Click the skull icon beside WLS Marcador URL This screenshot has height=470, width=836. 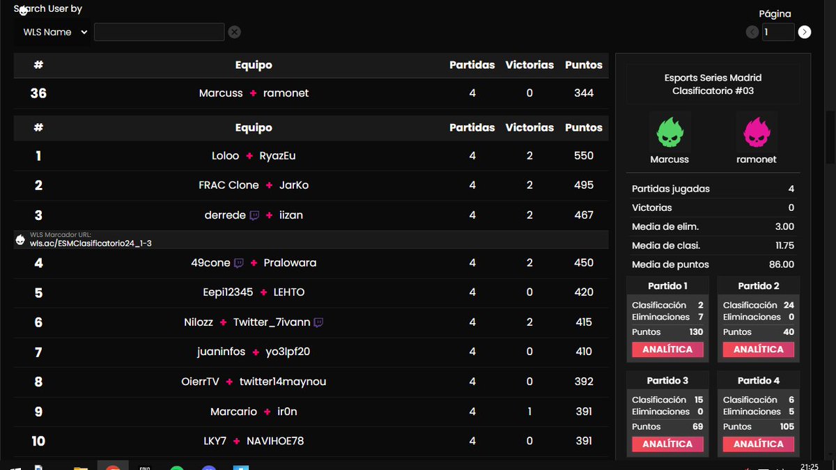(20, 240)
